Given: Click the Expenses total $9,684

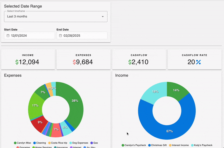Looking at the screenshot, I should [x=83, y=62].
